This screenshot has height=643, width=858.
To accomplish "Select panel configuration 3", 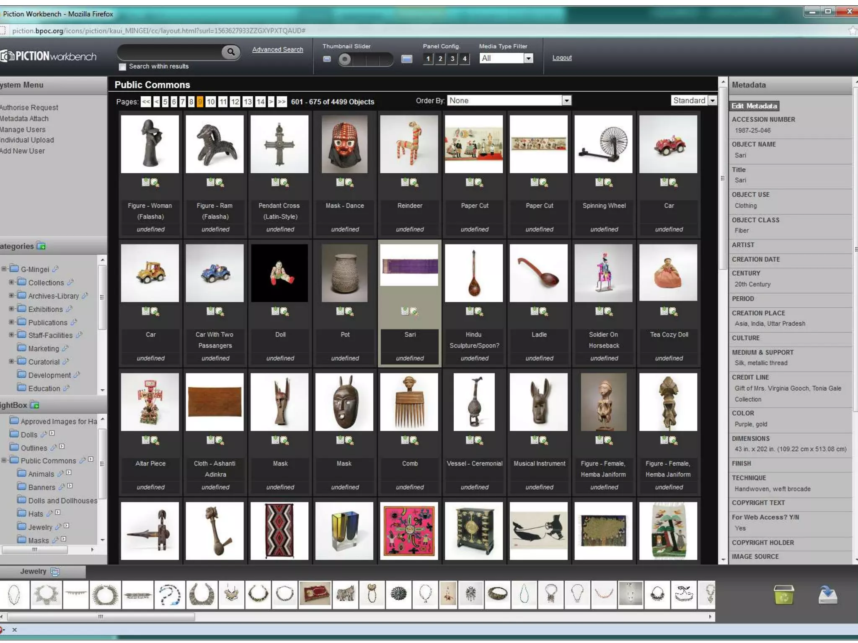I will coord(452,59).
